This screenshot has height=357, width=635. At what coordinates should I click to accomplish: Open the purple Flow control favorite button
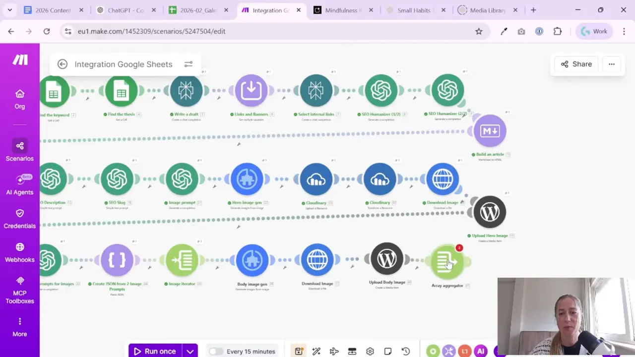tap(449, 352)
